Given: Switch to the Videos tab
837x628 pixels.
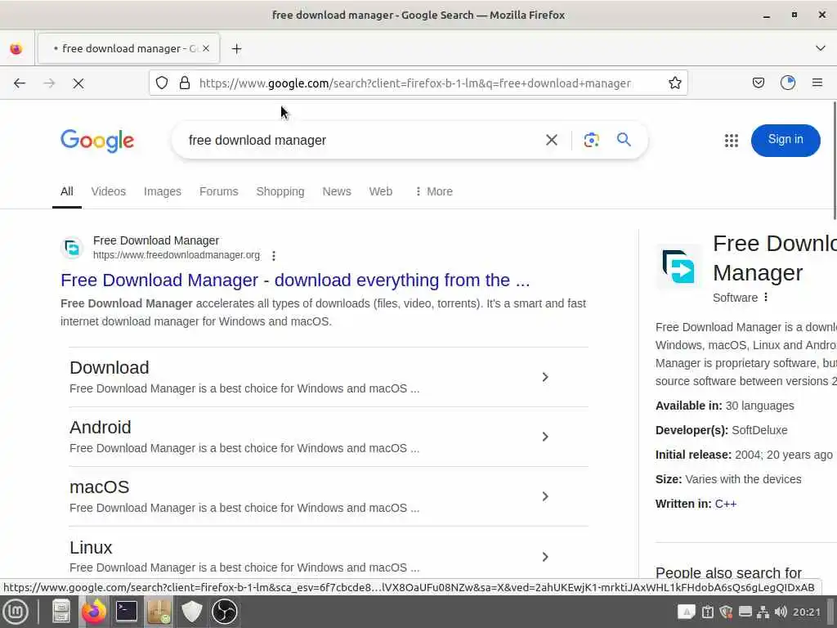Looking at the screenshot, I should tap(109, 191).
